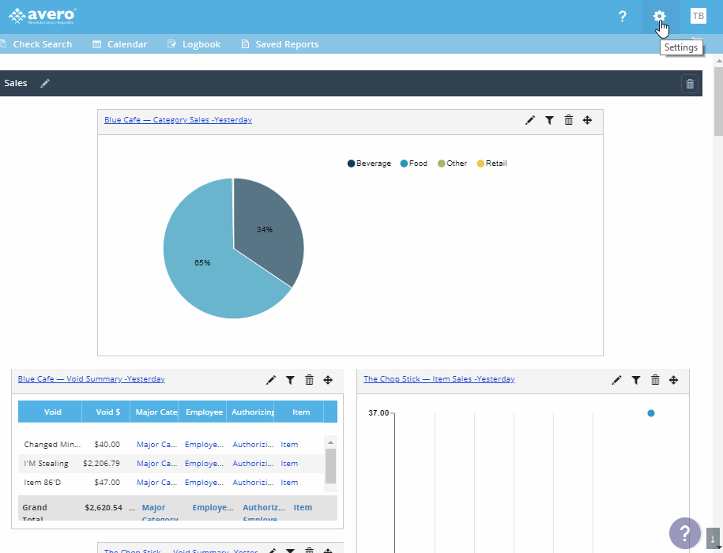Viewport: 723px width, 553px height.
Task: Open Saved Reports from navigation bar
Action: coord(280,44)
